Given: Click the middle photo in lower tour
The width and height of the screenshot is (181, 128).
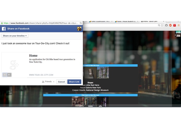Looking at the screenshot, I should coord(90,102).
